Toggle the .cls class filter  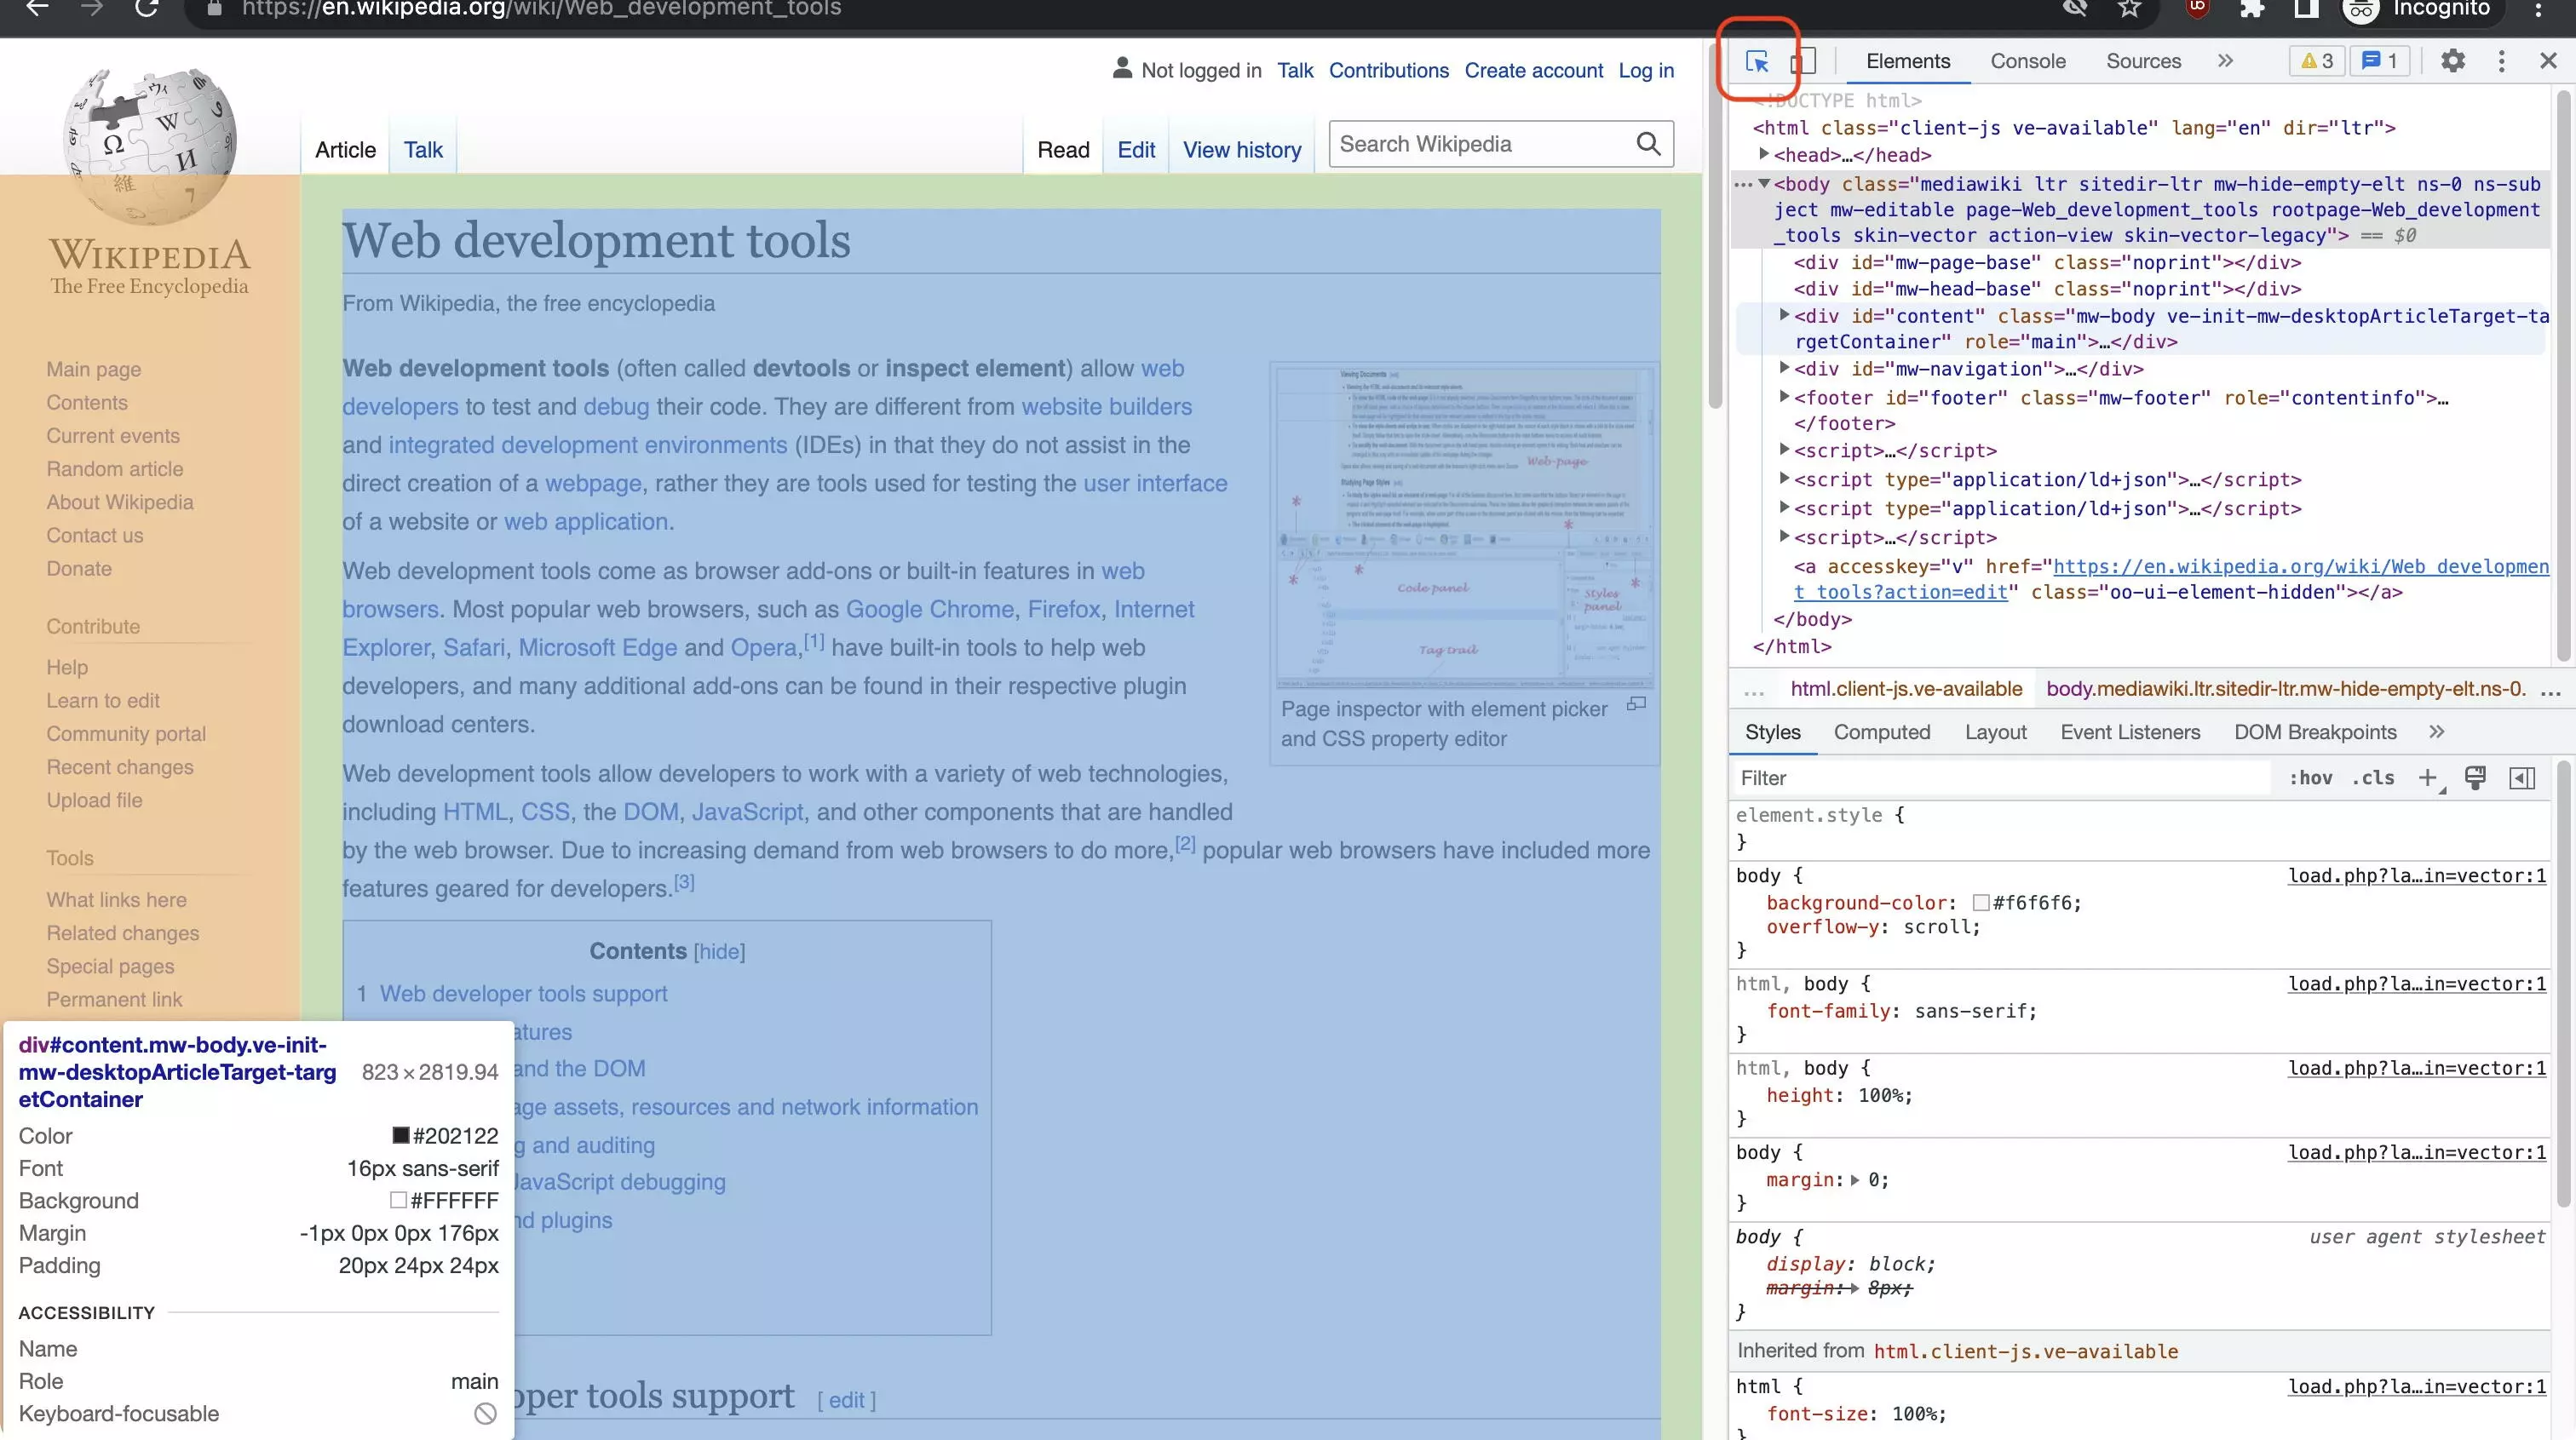2372,778
